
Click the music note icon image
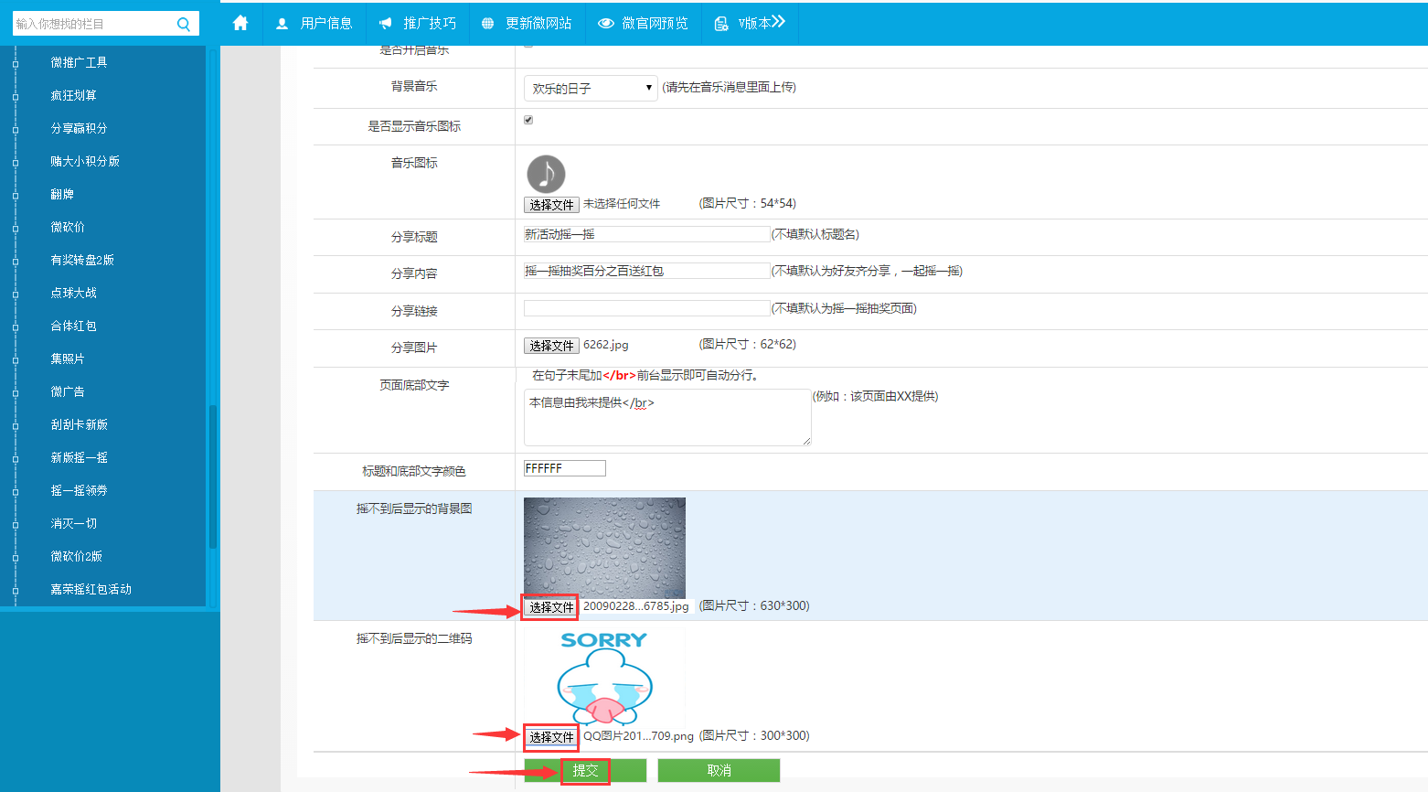pos(546,174)
